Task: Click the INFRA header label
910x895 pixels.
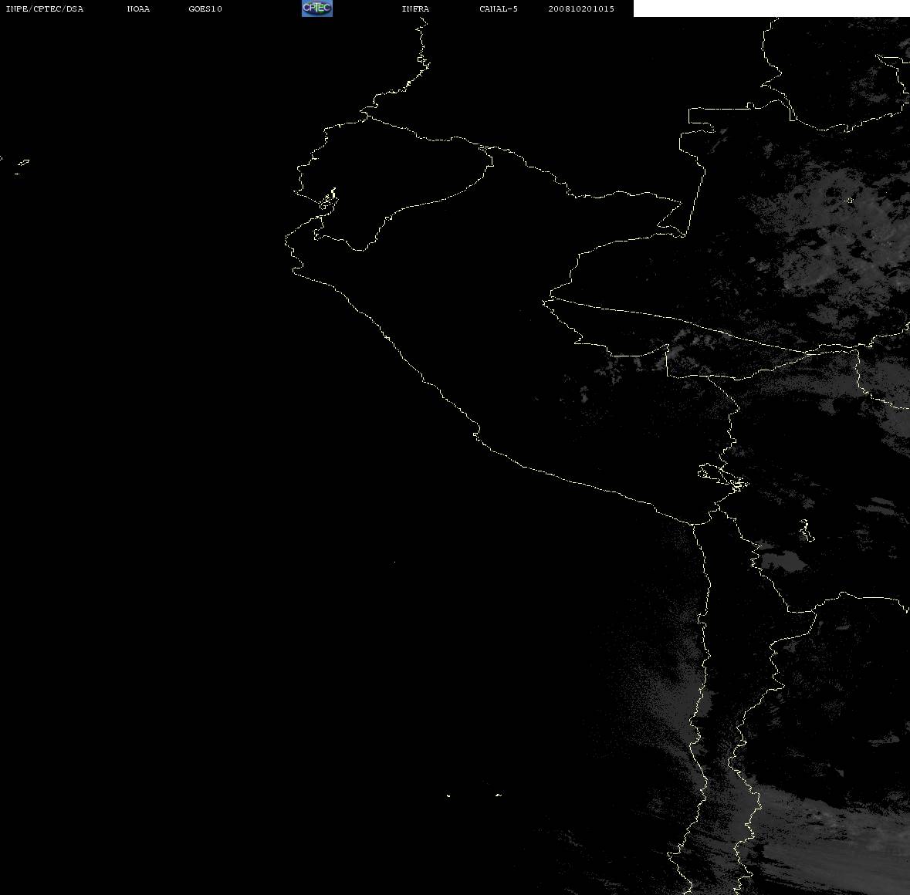Action: click(415, 8)
